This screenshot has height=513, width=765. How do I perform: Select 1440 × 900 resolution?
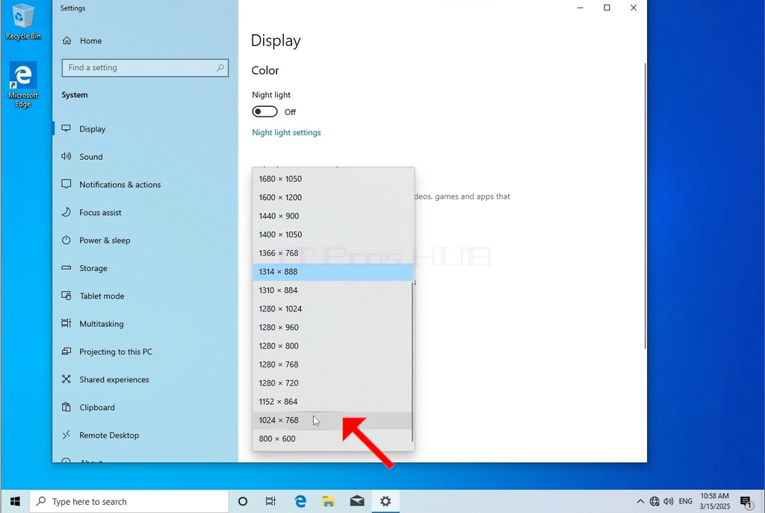[332, 216]
